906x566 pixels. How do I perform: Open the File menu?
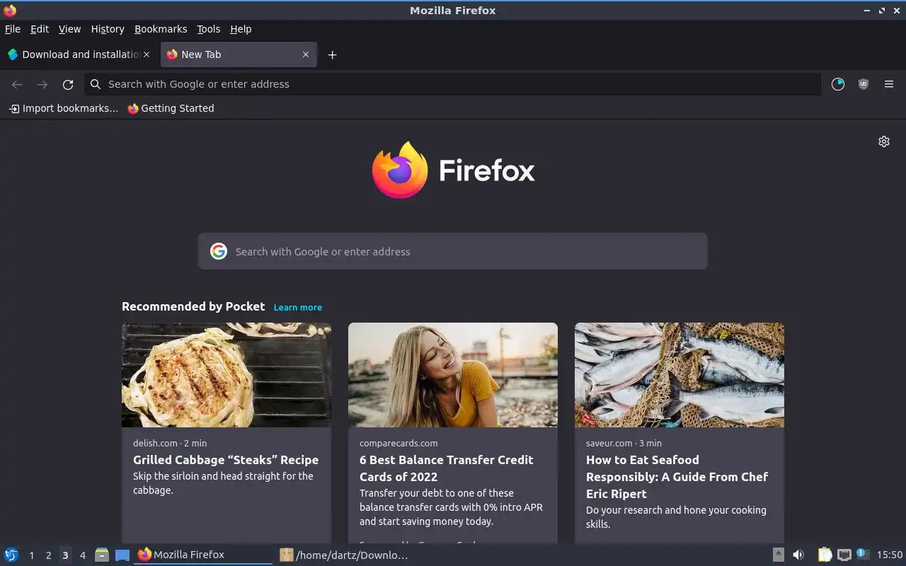(13, 29)
